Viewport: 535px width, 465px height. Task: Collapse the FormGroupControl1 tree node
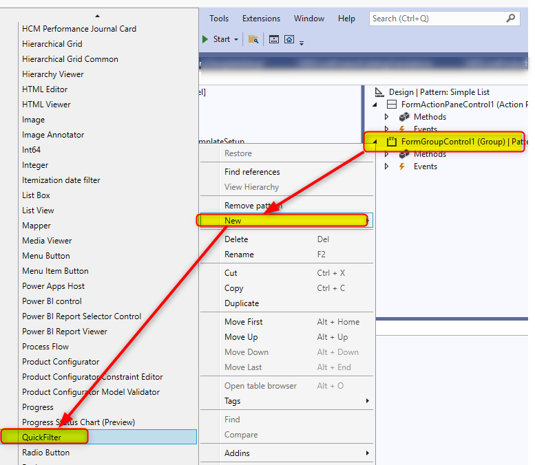pos(375,142)
